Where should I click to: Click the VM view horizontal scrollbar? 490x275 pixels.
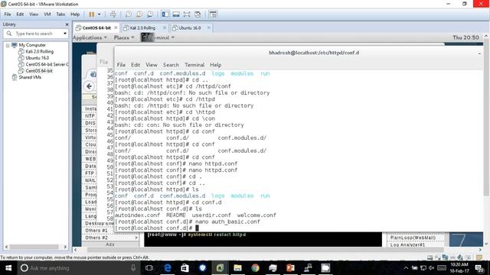pos(266,250)
